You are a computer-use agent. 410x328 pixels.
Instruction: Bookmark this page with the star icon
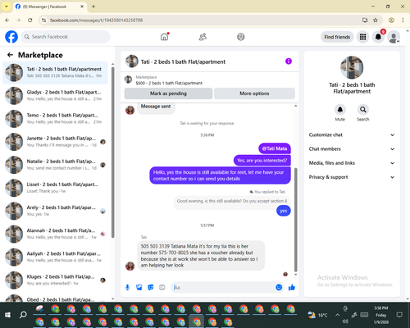pos(376,20)
